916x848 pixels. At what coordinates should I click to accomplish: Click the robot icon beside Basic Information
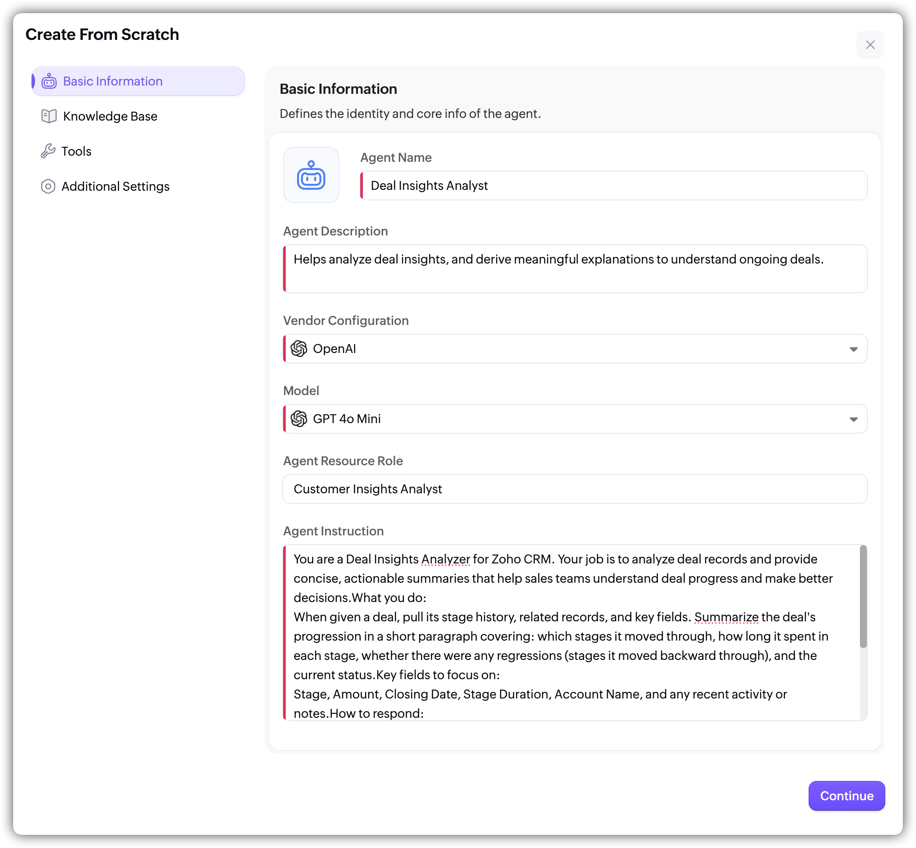coord(49,81)
